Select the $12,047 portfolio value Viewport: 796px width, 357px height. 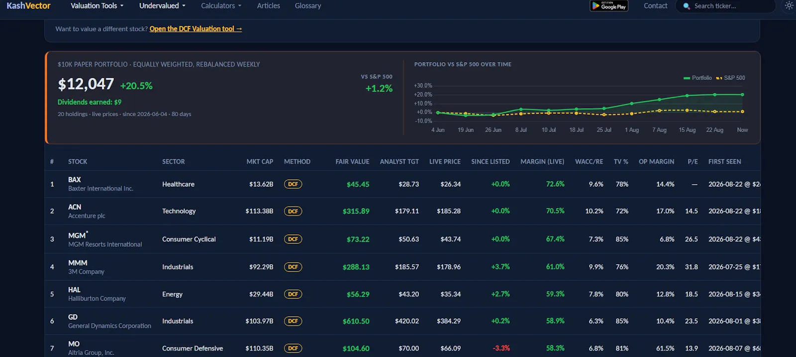pyautogui.click(x=86, y=84)
